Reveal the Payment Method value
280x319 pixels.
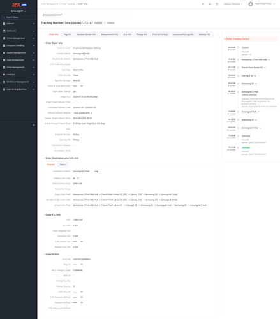82,302
